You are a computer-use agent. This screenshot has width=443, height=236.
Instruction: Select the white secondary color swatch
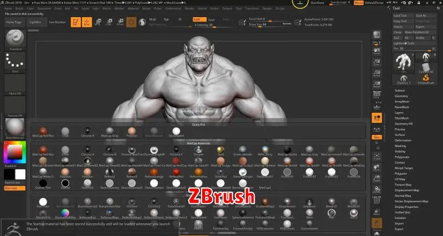(x=20, y=174)
